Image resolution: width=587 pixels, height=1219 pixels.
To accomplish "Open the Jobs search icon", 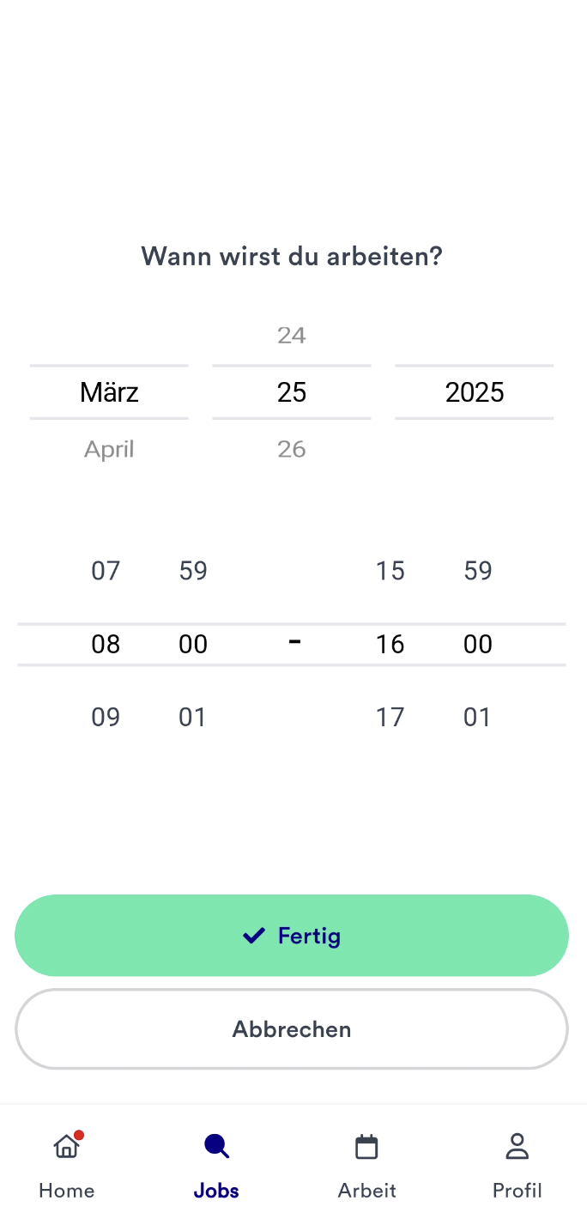I will coord(216,1146).
